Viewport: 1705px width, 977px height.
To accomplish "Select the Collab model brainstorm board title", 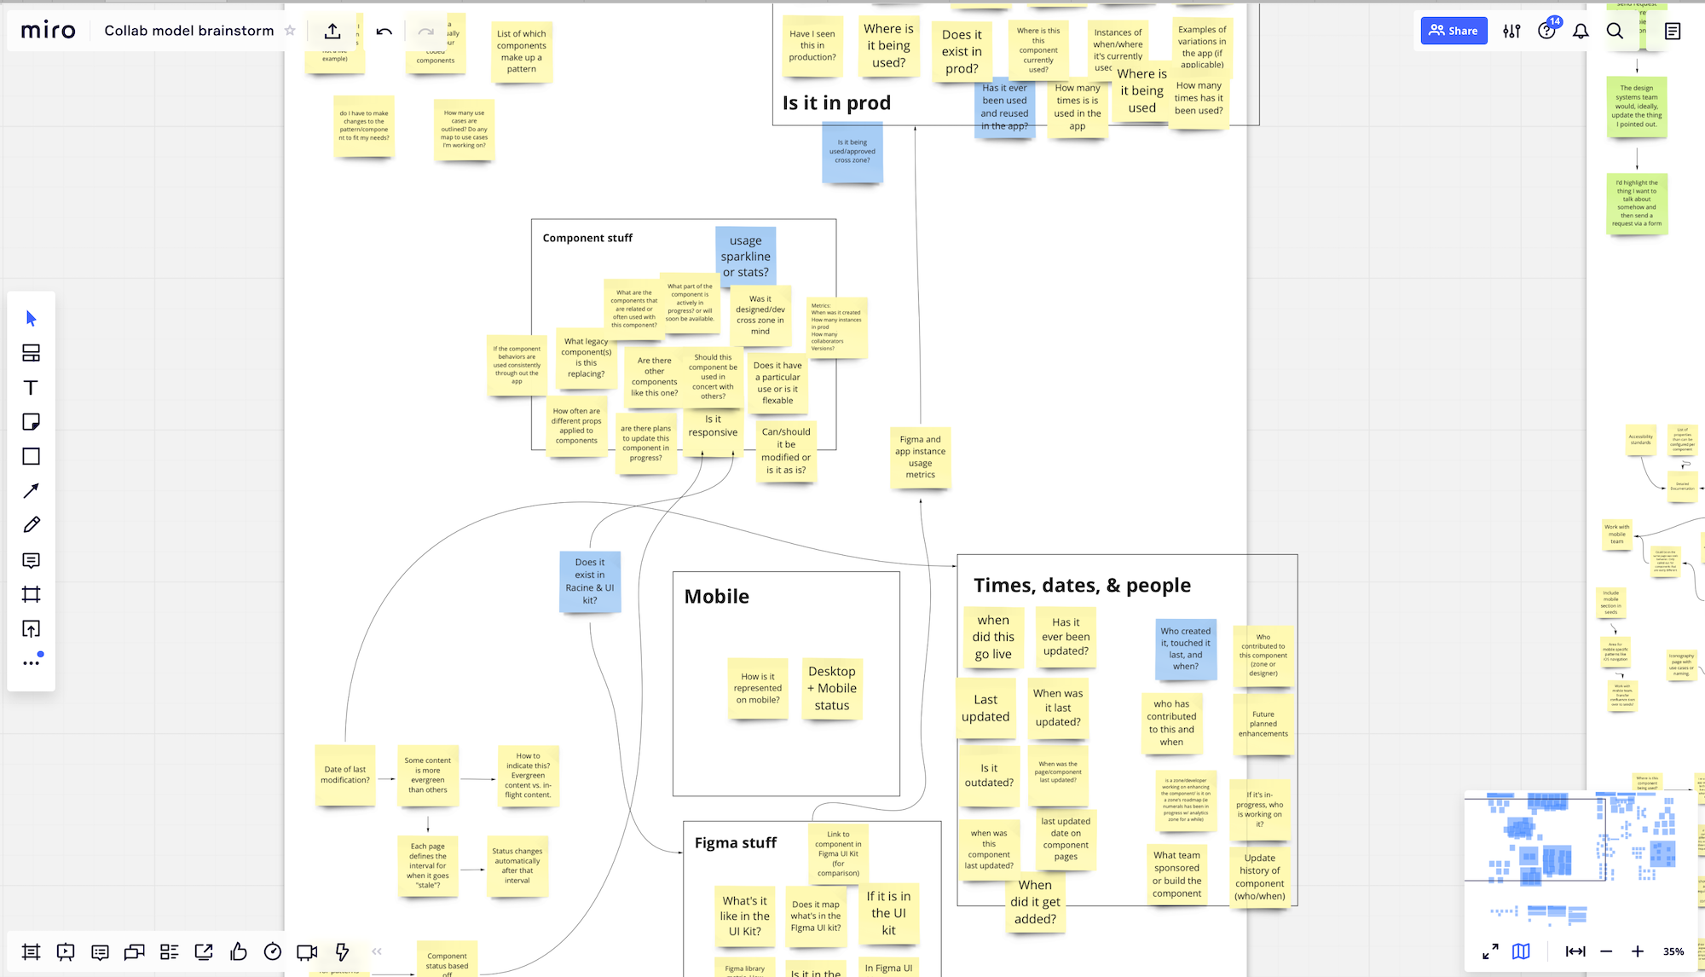I will pyautogui.click(x=191, y=29).
